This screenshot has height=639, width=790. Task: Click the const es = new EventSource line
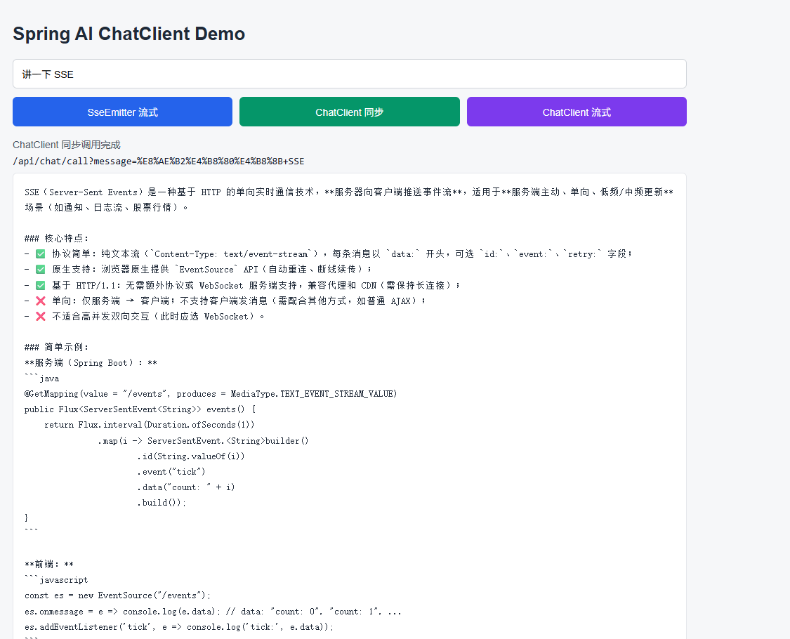click(117, 595)
